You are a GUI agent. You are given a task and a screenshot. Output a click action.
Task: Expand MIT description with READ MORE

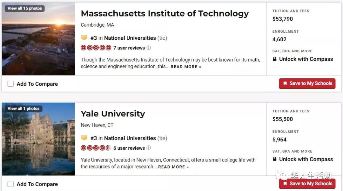tap(186, 67)
